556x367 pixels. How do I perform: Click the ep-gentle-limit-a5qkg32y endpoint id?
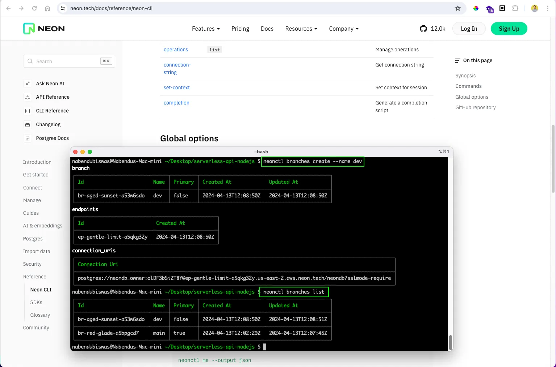click(113, 237)
